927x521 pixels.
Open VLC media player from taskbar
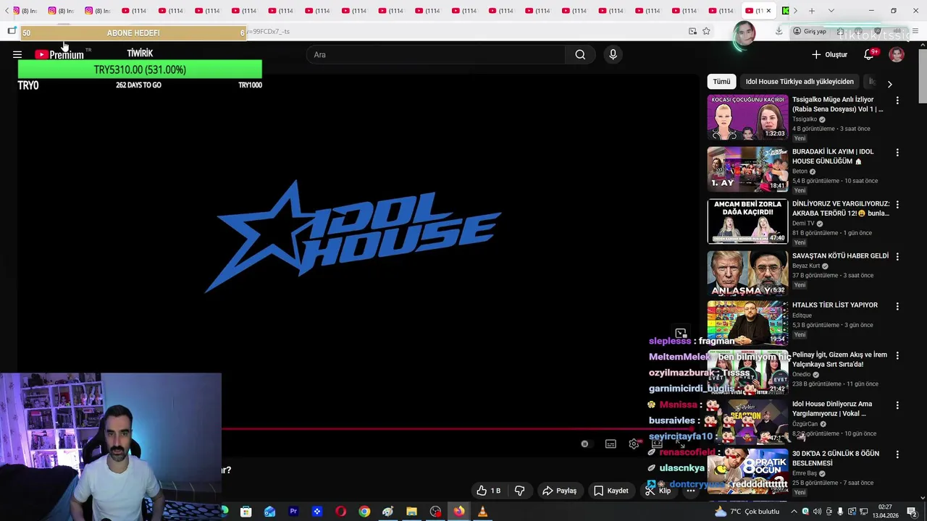(482, 512)
